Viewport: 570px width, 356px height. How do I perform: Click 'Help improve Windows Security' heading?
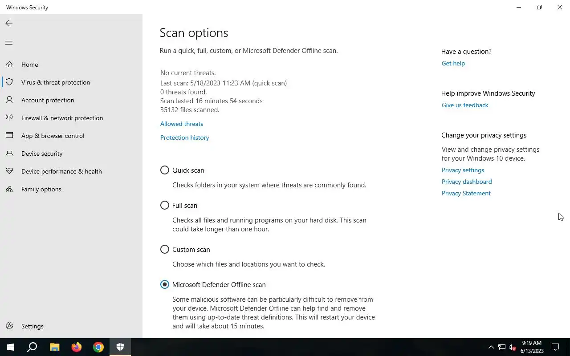tap(488, 93)
